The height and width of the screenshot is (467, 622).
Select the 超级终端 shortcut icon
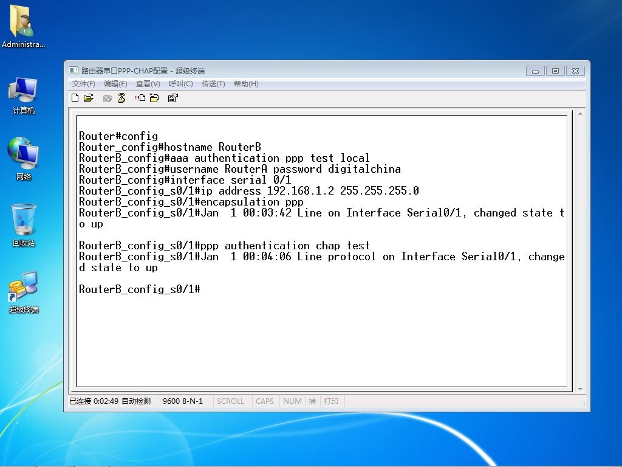click(x=23, y=292)
